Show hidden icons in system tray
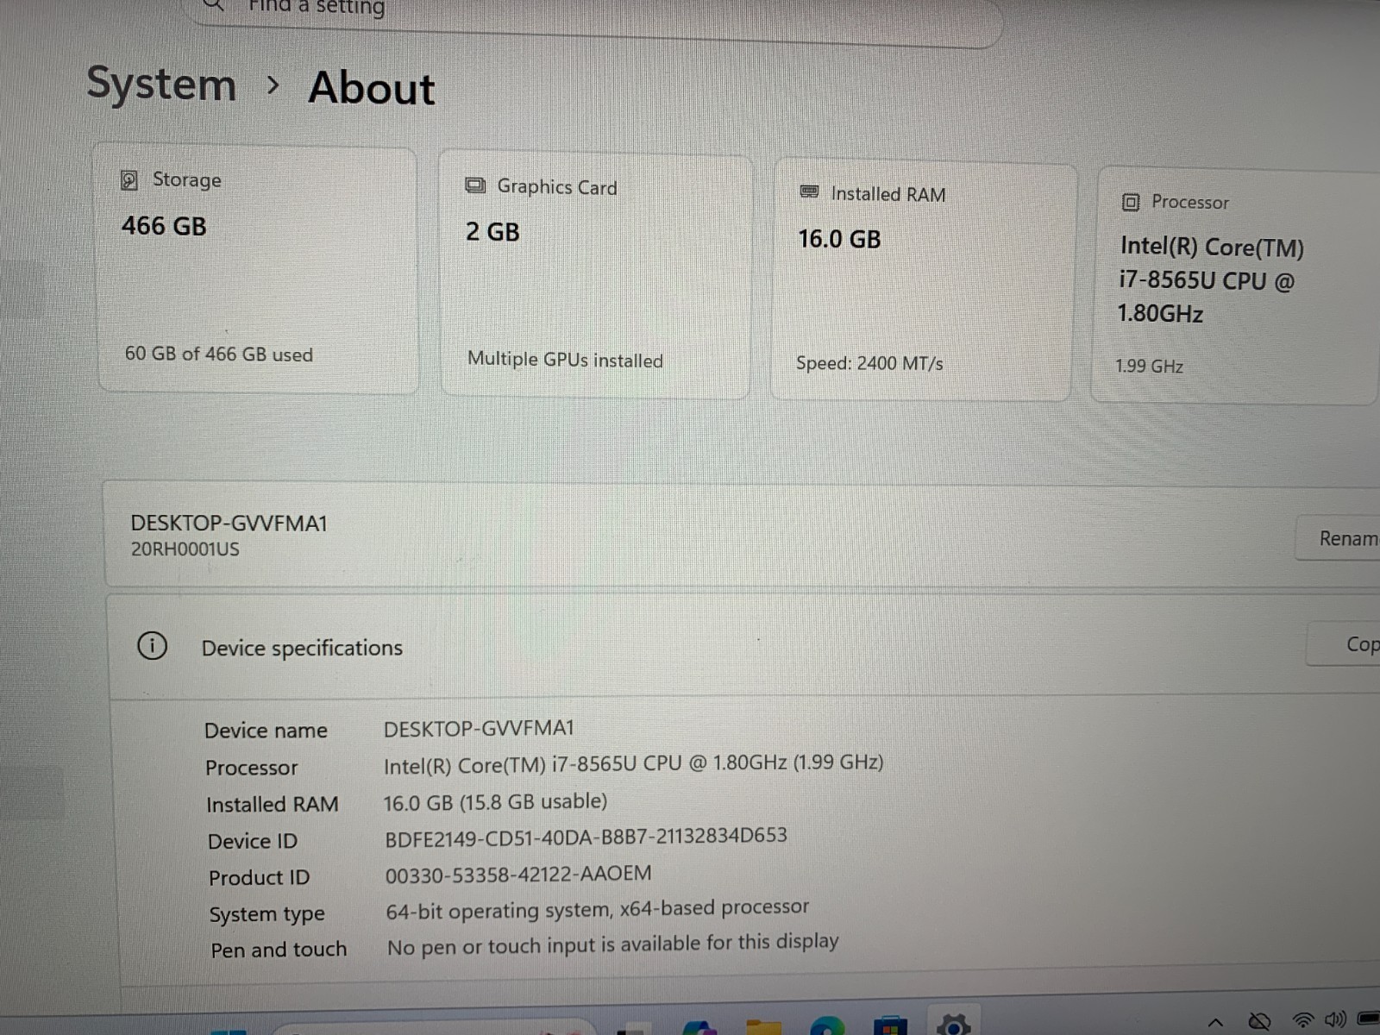Image resolution: width=1380 pixels, height=1035 pixels. (x=1214, y=1024)
